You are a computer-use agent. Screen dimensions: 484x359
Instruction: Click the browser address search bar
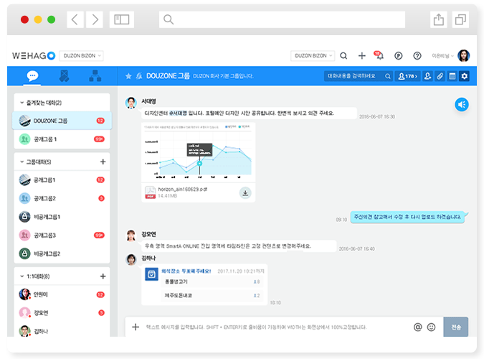coord(282,19)
